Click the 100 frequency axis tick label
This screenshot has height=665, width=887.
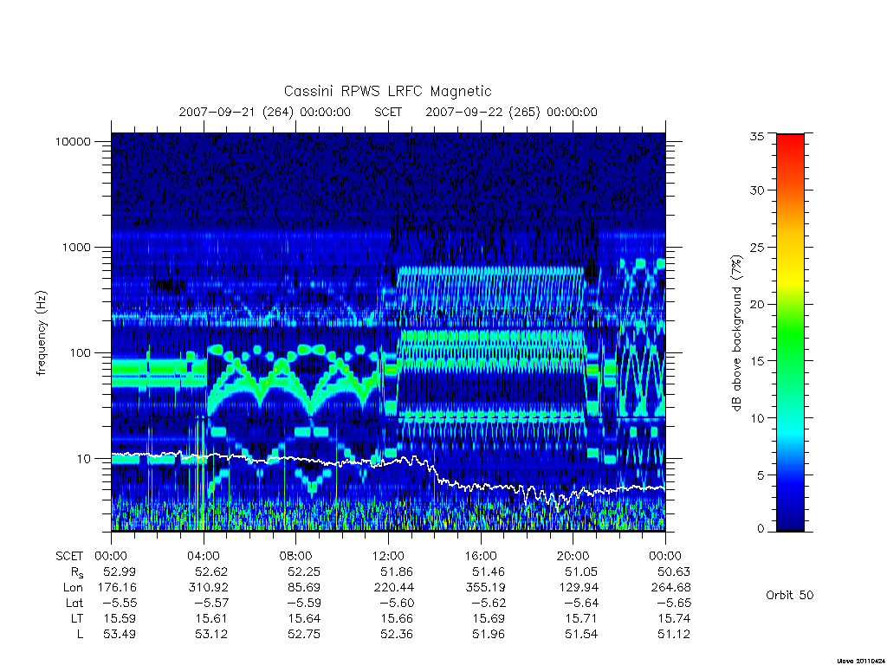pyautogui.click(x=80, y=353)
